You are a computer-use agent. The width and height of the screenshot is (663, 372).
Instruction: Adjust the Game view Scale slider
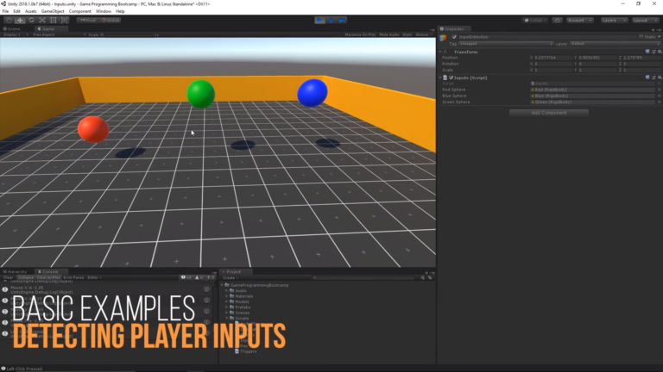click(x=129, y=34)
